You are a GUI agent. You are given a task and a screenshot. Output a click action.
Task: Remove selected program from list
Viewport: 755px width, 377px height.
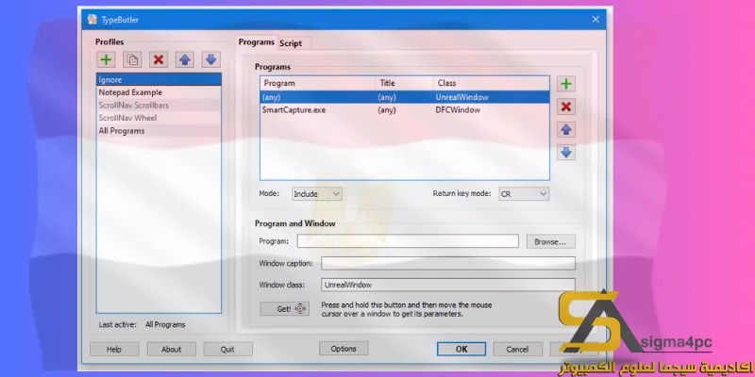(566, 107)
